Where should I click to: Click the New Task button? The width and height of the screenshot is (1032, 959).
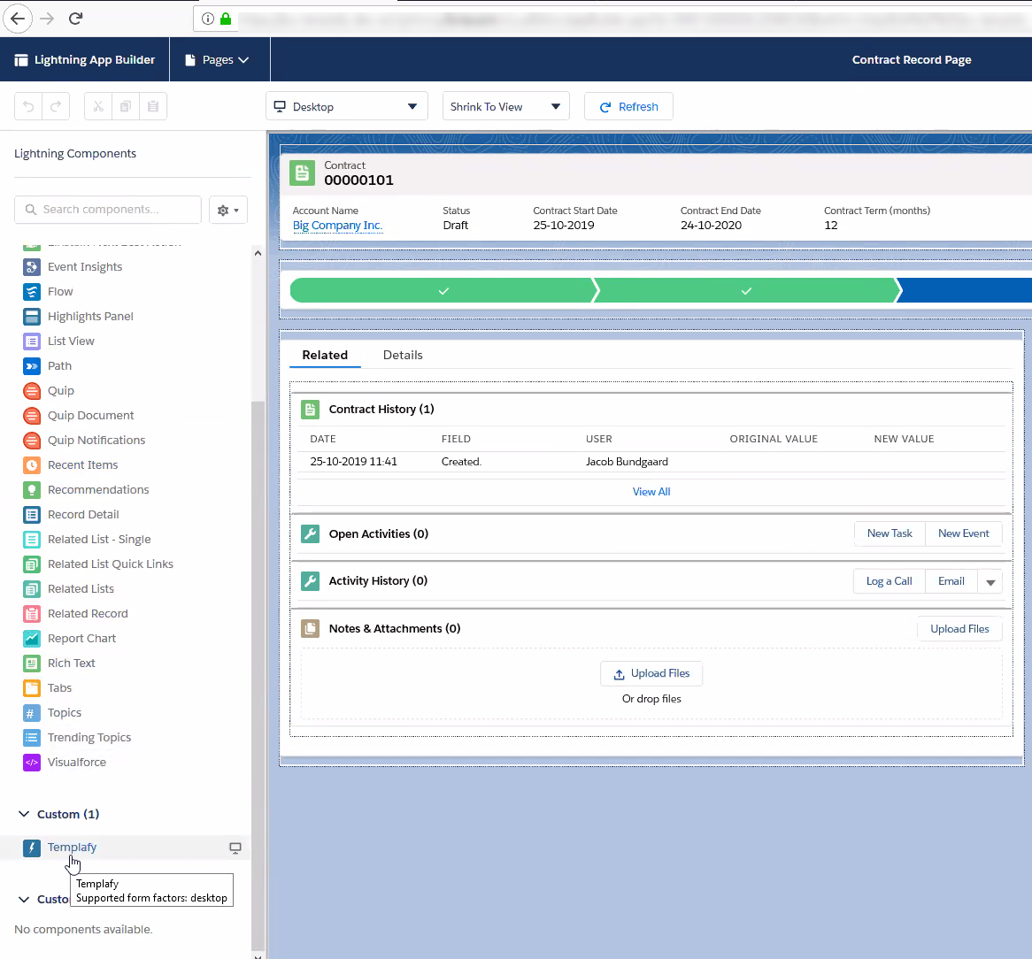tap(890, 533)
